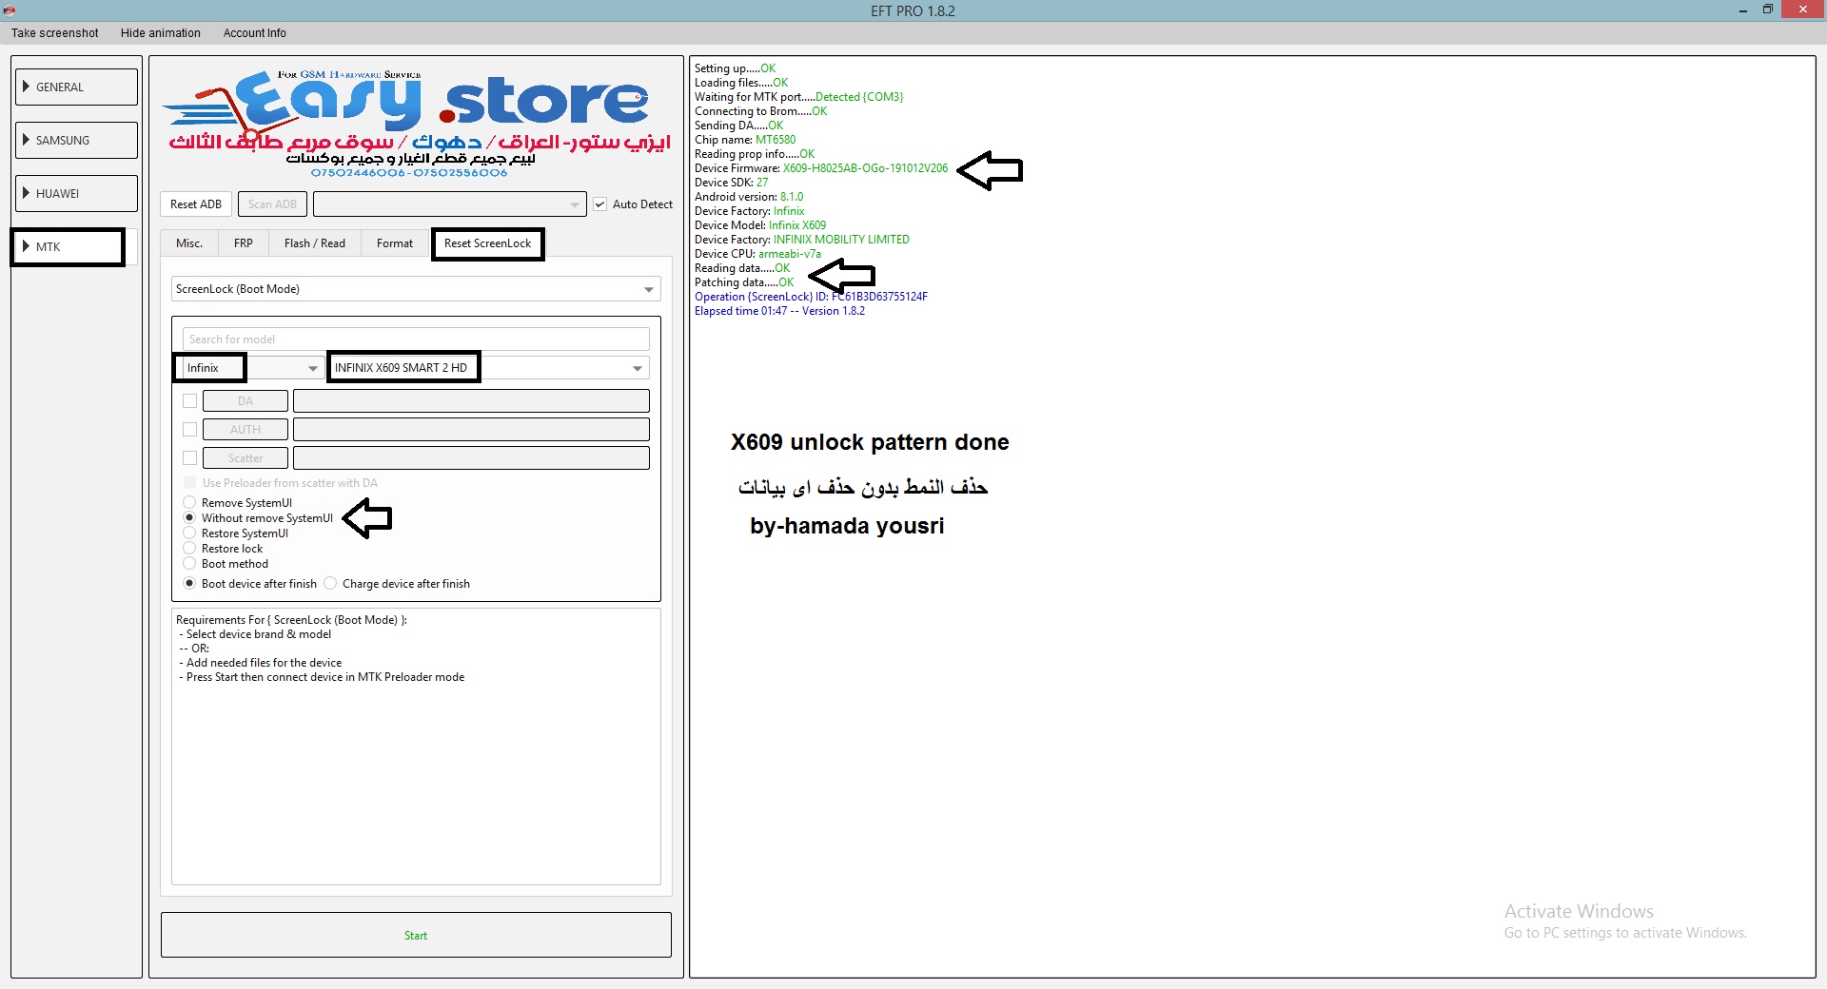This screenshot has height=989, width=1827.
Task: Click the Elapsed time 01:47 log line
Action: pos(779,311)
